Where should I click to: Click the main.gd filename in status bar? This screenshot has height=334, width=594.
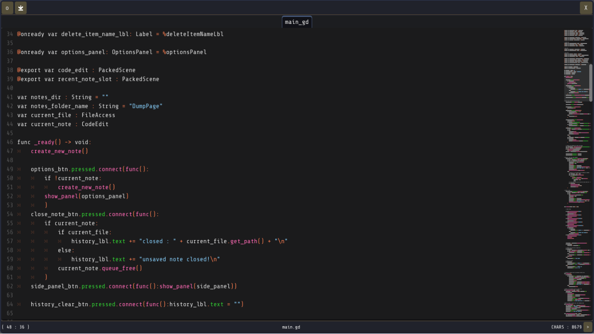pyautogui.click(x=291, y=327)
